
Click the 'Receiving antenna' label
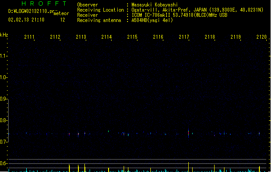99,20
